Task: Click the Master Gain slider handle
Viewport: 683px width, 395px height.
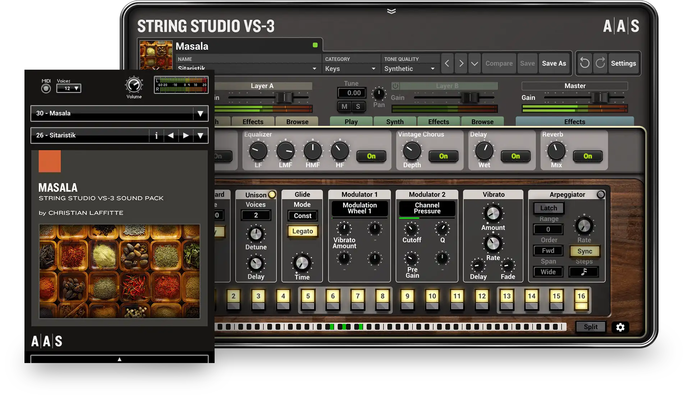Action: [599, 97]
